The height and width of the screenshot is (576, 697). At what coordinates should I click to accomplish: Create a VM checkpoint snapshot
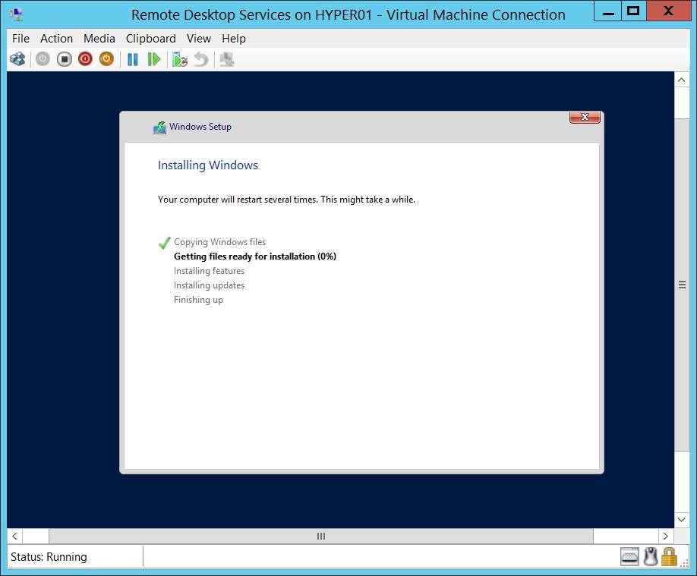[x=180, y=59]
